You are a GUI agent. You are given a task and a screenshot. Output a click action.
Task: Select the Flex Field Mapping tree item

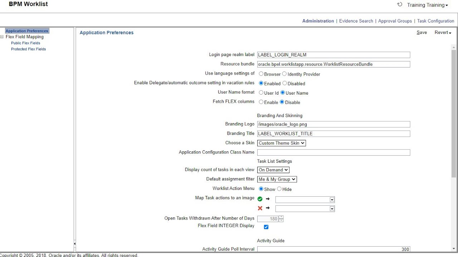tap(25, 37)
